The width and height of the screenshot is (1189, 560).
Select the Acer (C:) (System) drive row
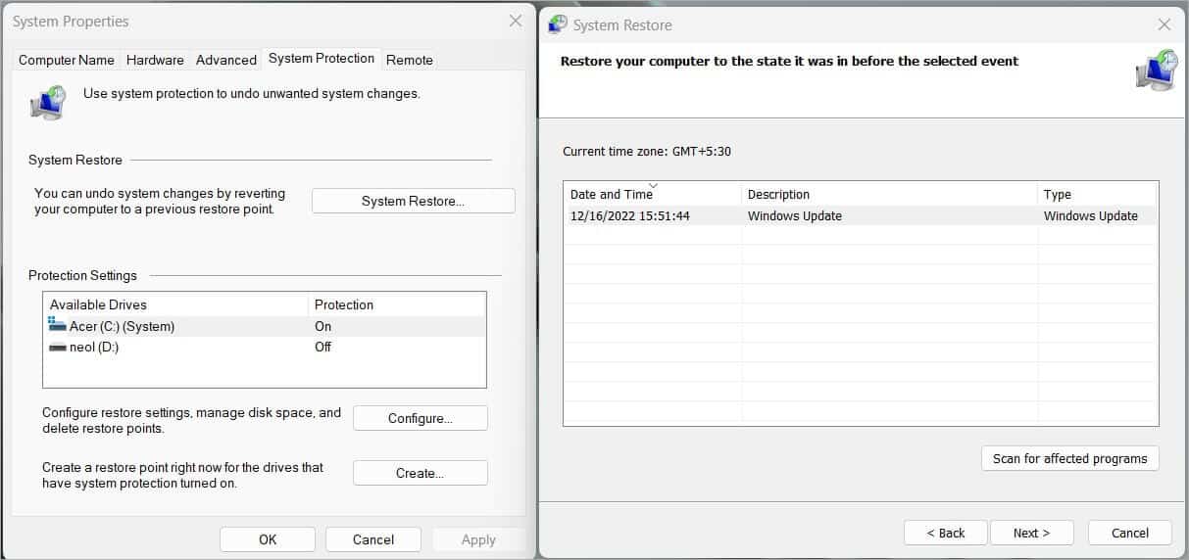[x=265, y=326]
